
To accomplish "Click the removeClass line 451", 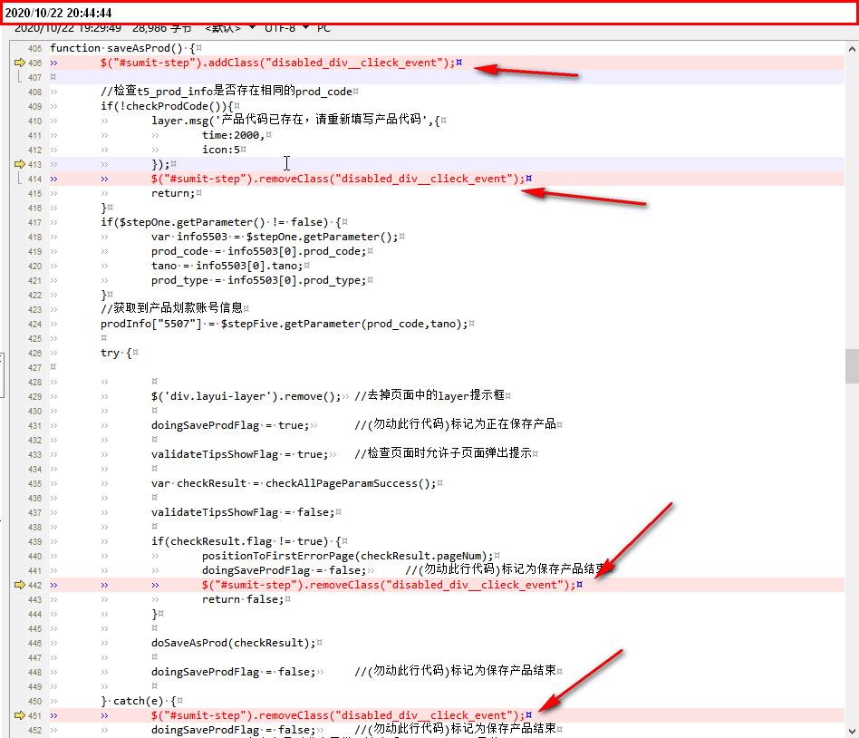I will coord(341,715).
